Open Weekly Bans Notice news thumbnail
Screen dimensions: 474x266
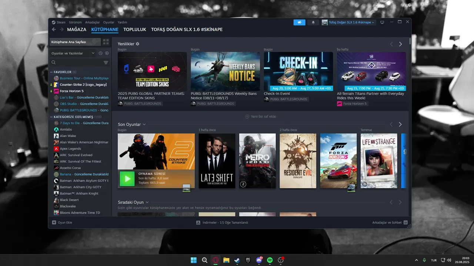[225, 71]
